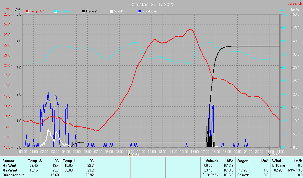The height and width of the screenshot is (178, 303).
Task: Click the 10:05 indoor minimum time
Action: coord(69,166)
